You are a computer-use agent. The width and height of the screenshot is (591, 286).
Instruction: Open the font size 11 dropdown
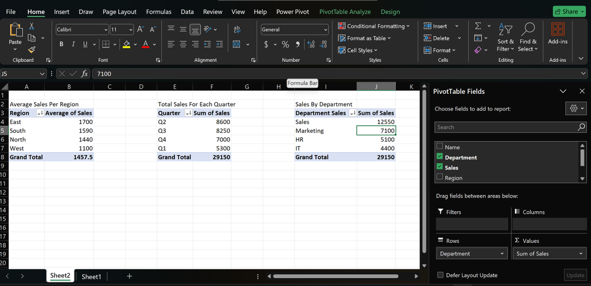[x=131, y=30]
